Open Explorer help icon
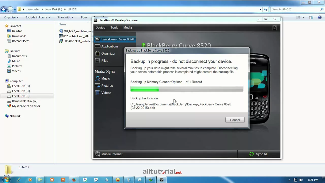325x183 pixels. [319, 17]
